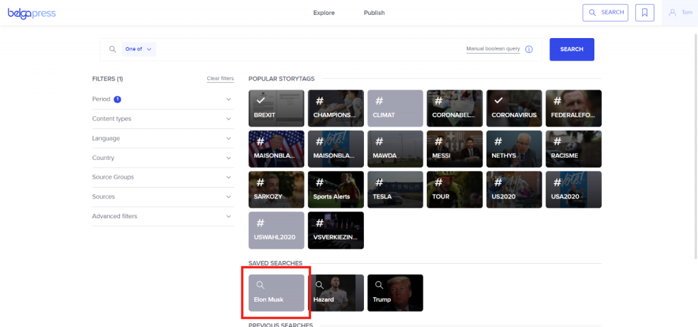This screenshot has height=327, width=698.
Task: Select the US2020 storytag tile
Action: (x=514, y=190)
